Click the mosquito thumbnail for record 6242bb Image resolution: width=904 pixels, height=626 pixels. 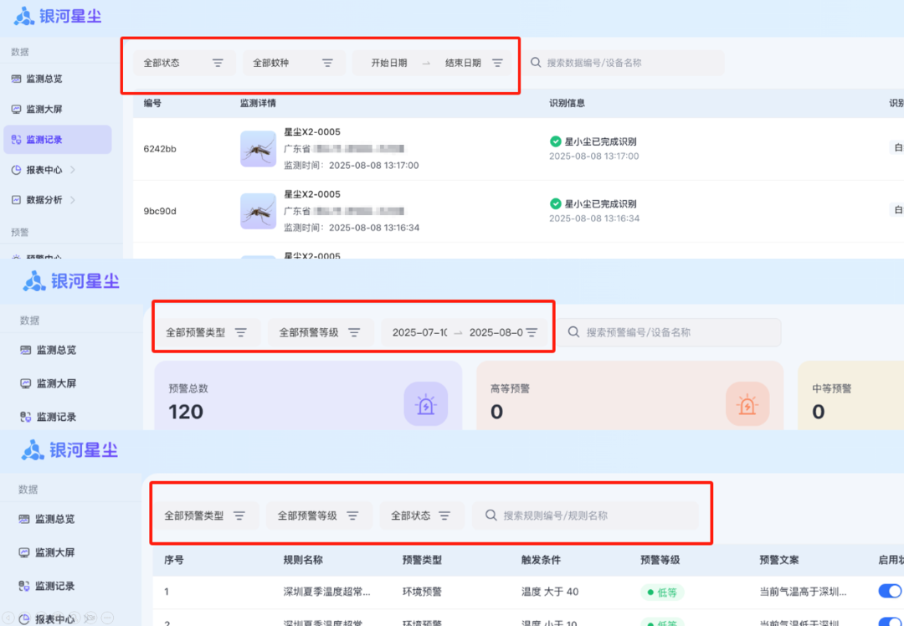258,149
